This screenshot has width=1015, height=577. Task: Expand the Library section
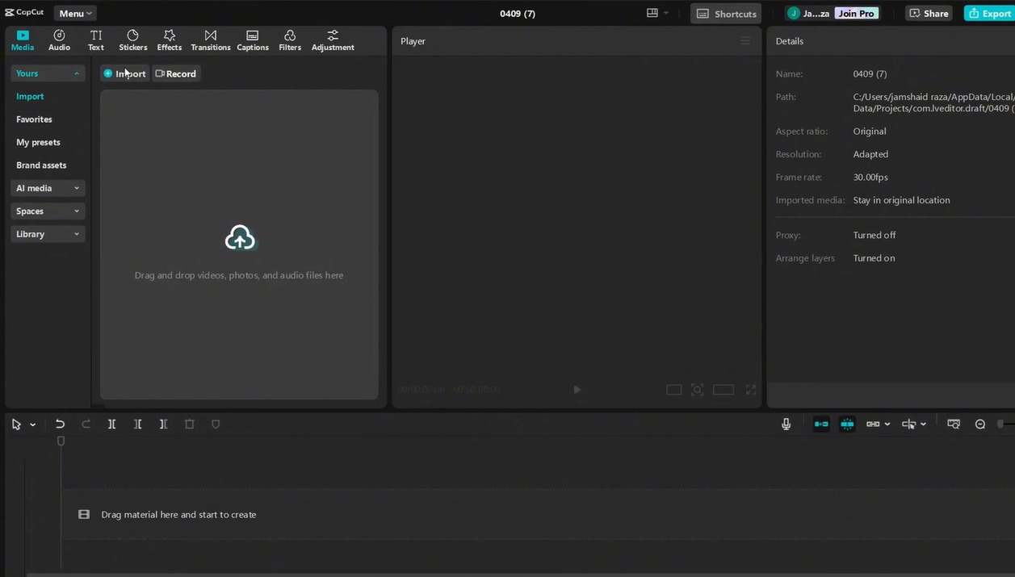tap(48, 234)
